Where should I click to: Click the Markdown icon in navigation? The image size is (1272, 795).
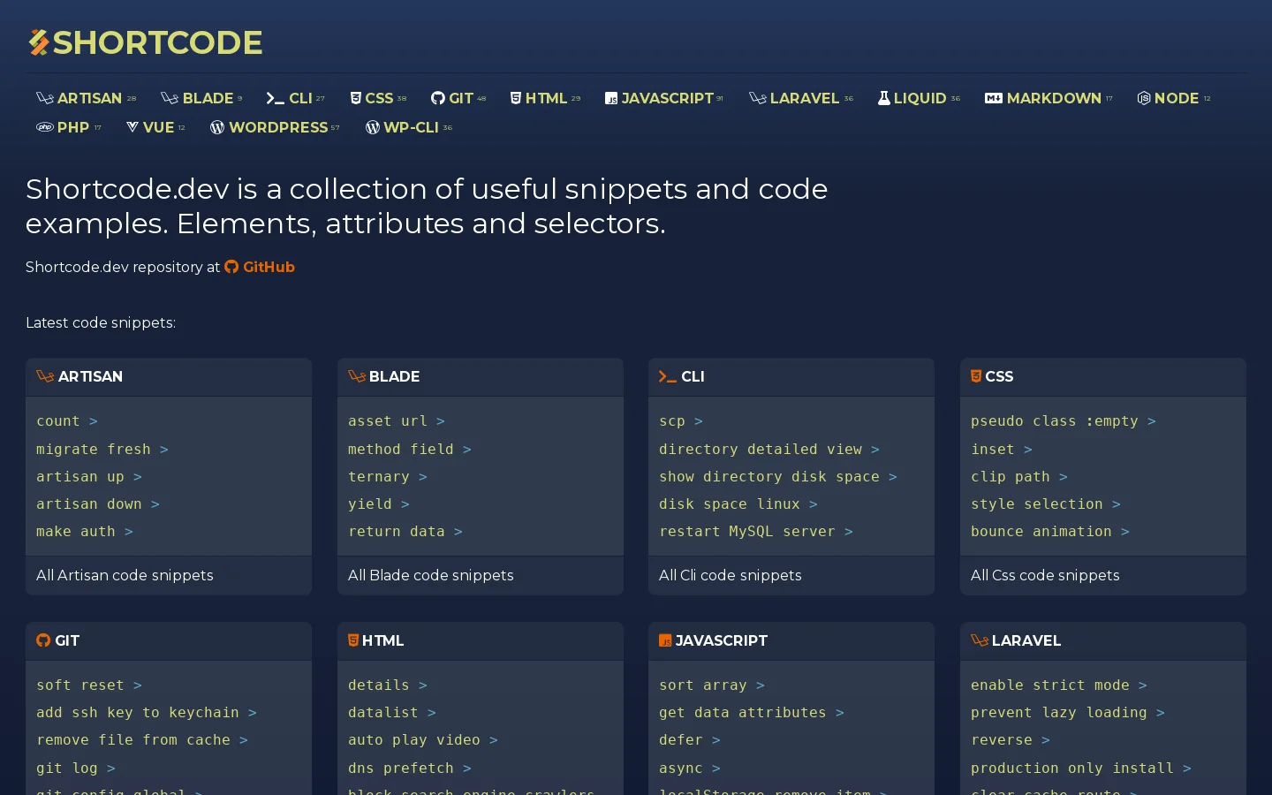994,98
